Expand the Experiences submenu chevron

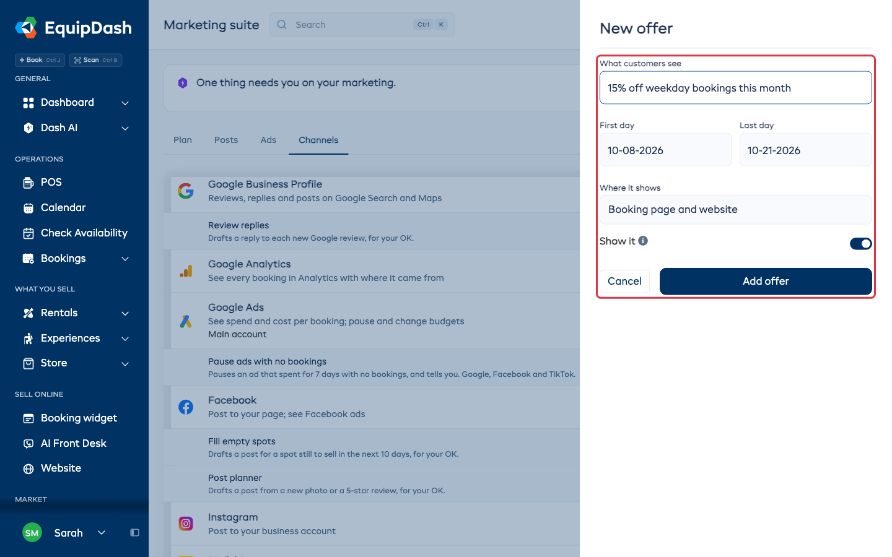125,339
